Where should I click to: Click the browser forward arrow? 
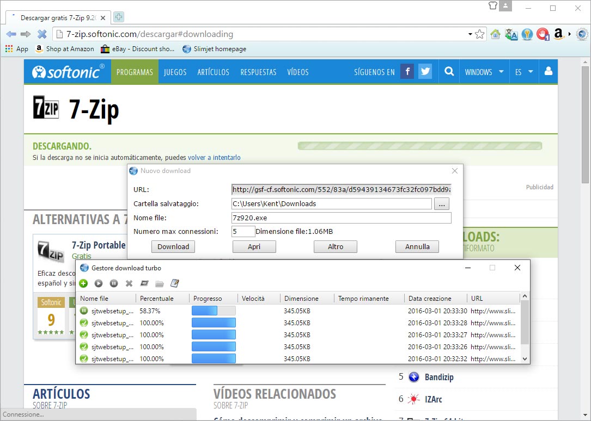pos(26,34)
